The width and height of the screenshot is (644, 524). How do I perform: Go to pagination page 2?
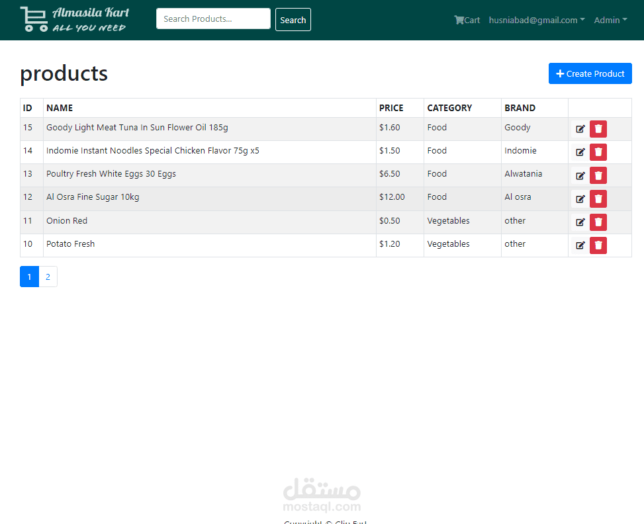point(48,277)
